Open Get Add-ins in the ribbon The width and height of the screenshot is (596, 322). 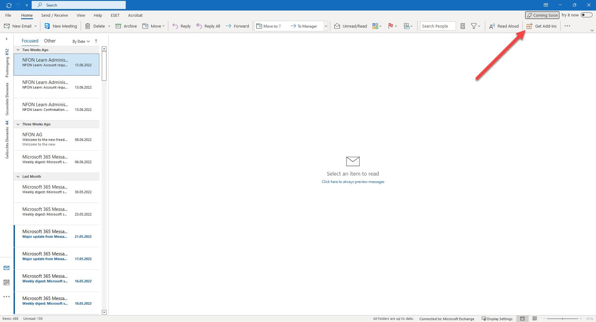coord(541,26)
